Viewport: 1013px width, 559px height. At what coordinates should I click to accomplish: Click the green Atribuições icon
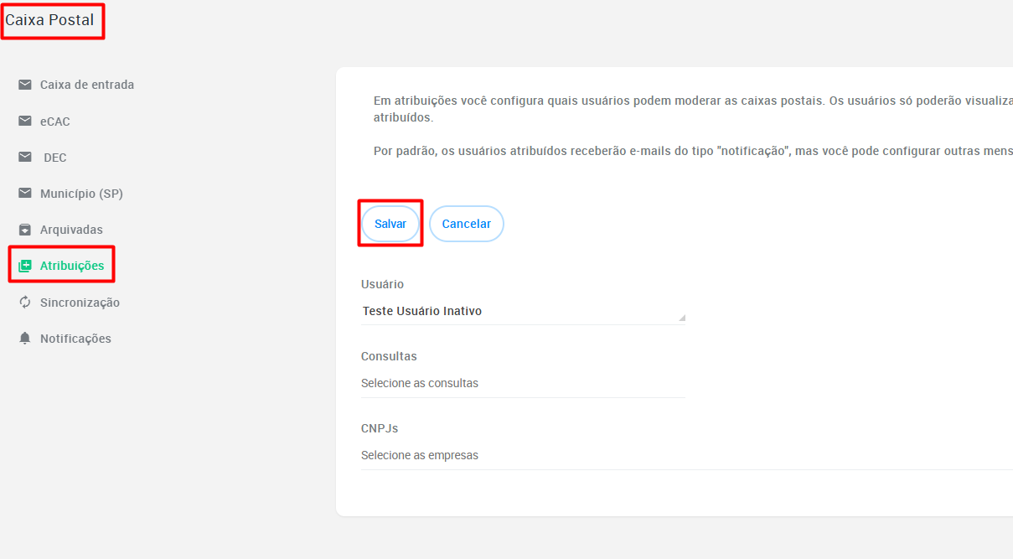point(25,266)
